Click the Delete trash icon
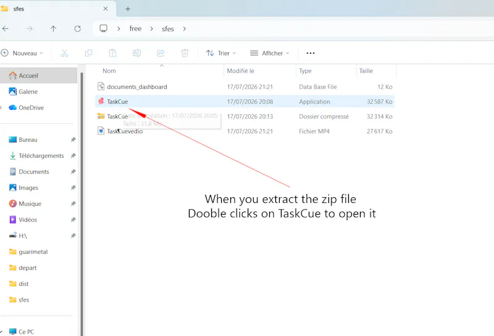494x336 pixels. tap(185, 53)
